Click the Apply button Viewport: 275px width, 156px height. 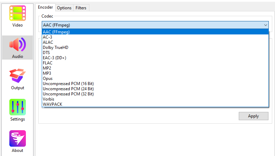tap(253, 116)
